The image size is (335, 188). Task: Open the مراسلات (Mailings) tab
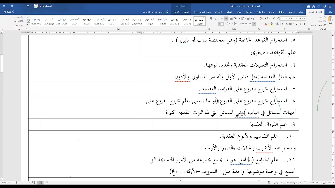point(260,12)
